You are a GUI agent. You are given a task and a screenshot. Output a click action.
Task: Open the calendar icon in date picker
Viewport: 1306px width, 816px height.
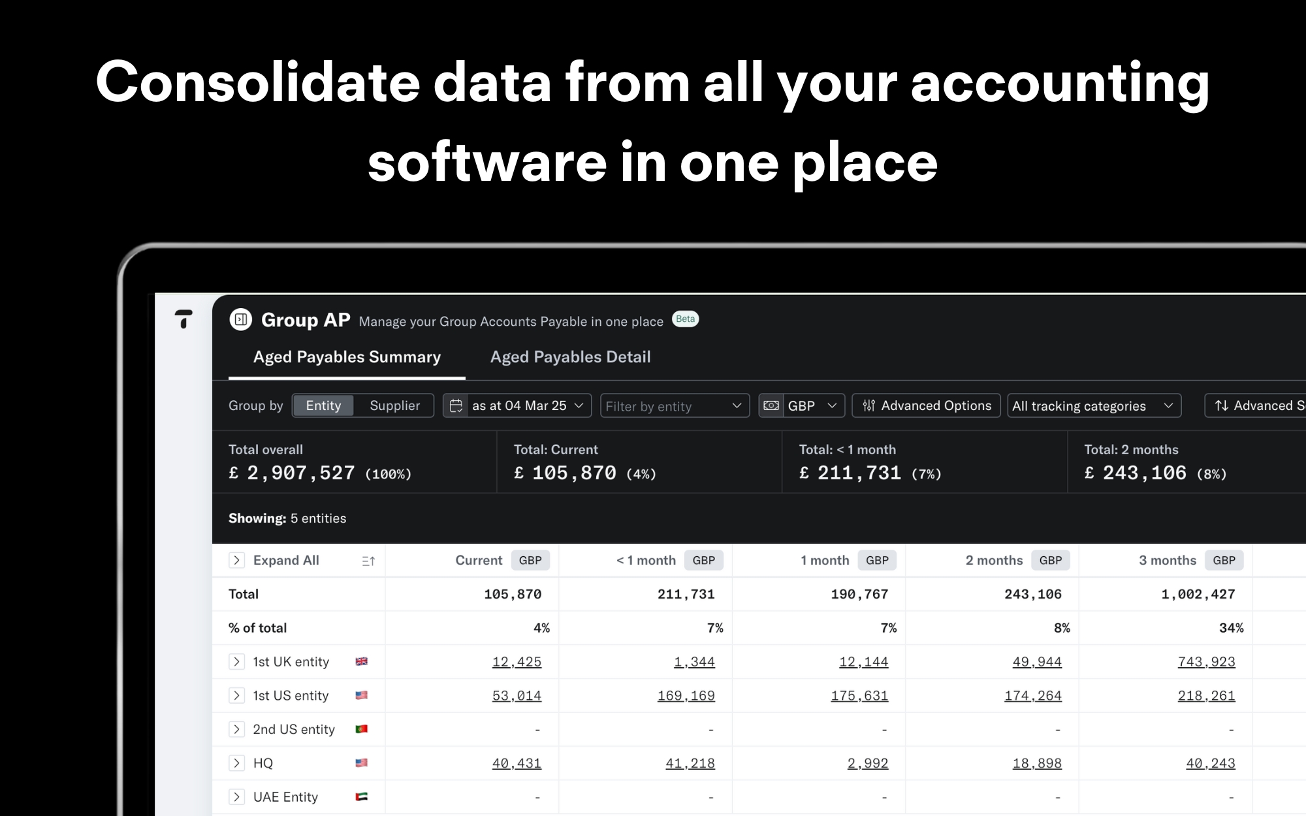(456, 405)
